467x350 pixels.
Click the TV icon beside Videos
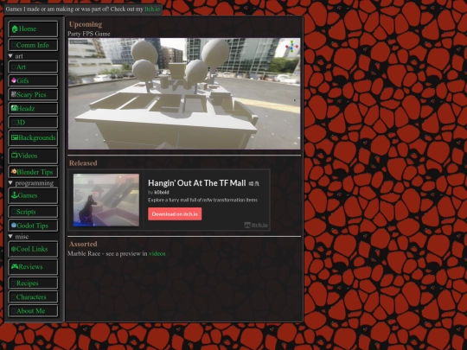(15, 155)
